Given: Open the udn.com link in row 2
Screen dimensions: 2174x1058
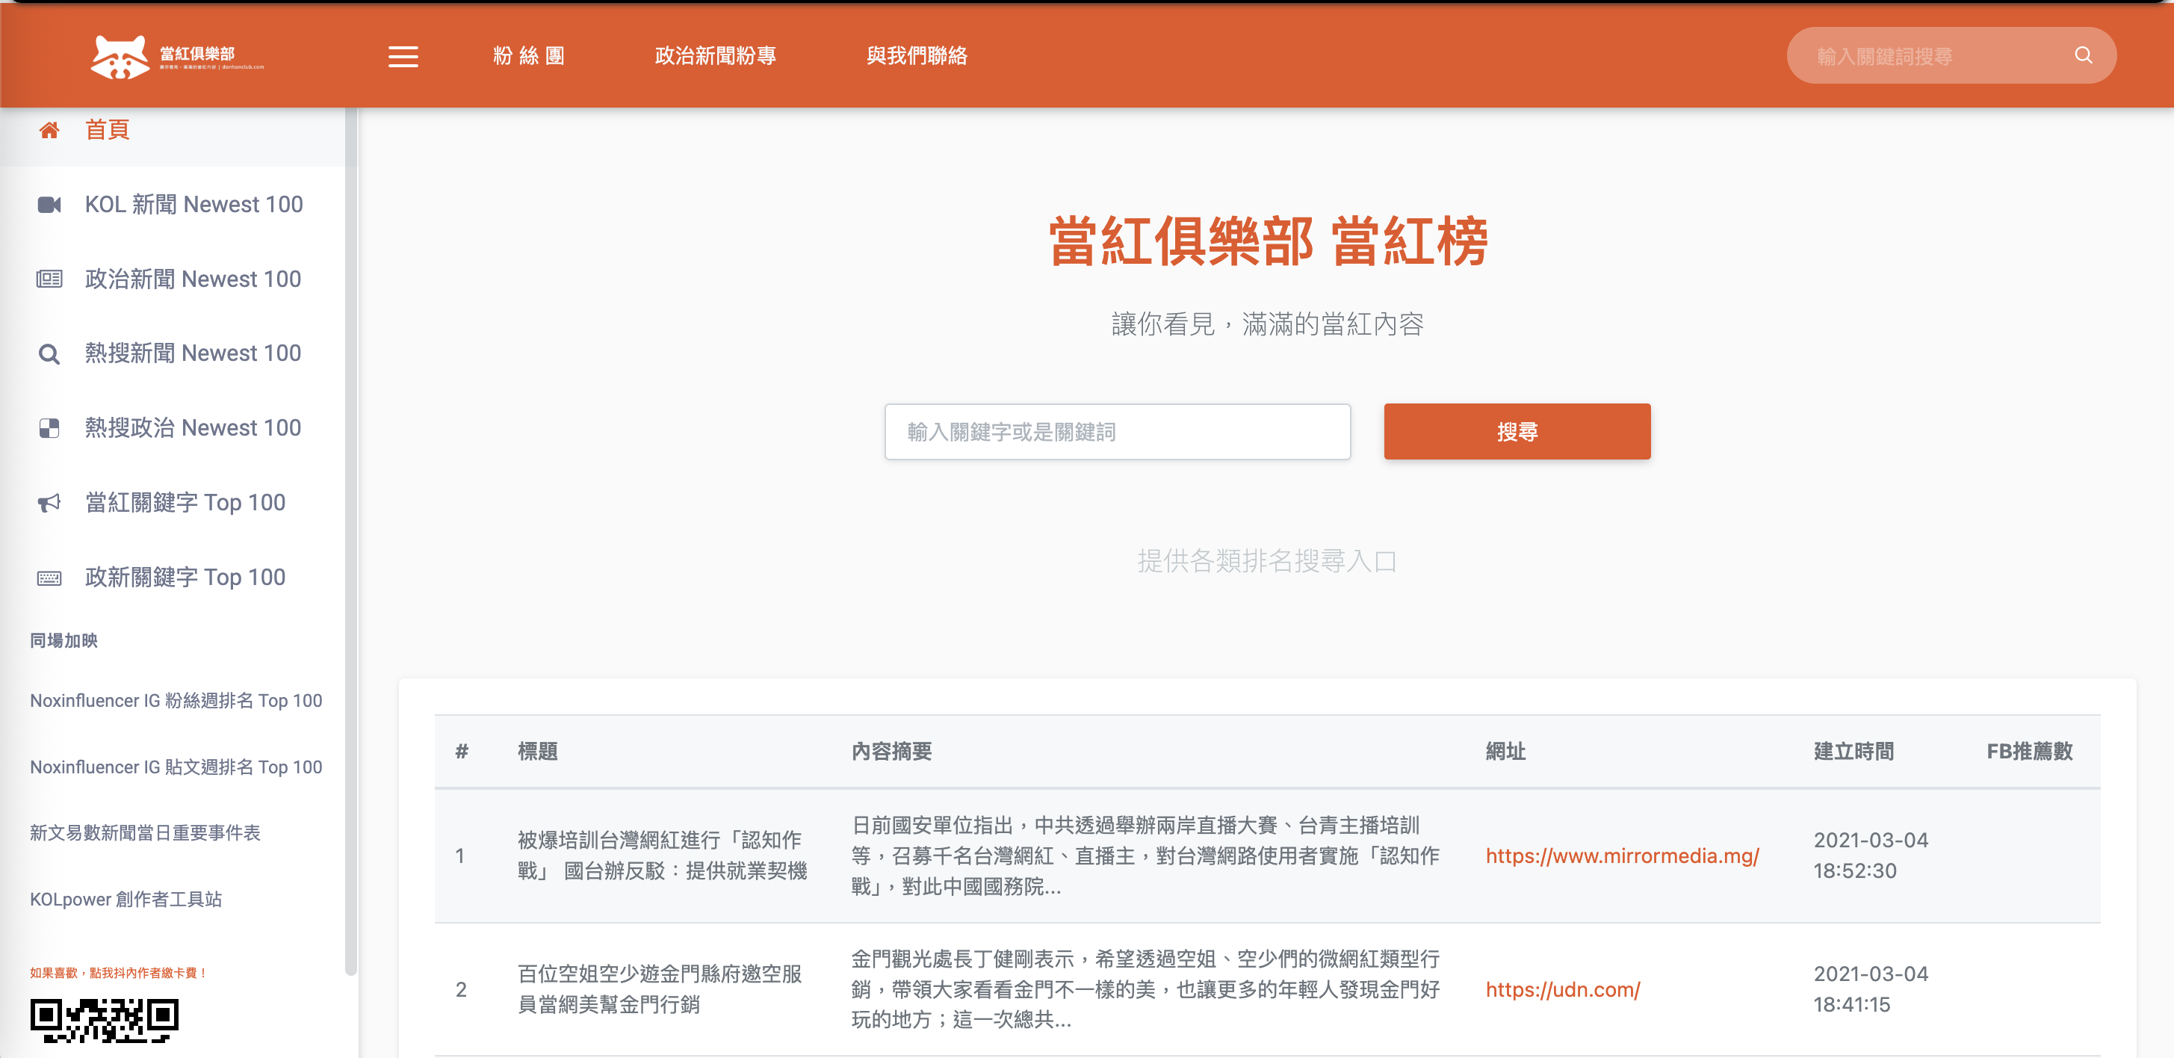Looking at the screenshot, I should [x=1562, y=989].
